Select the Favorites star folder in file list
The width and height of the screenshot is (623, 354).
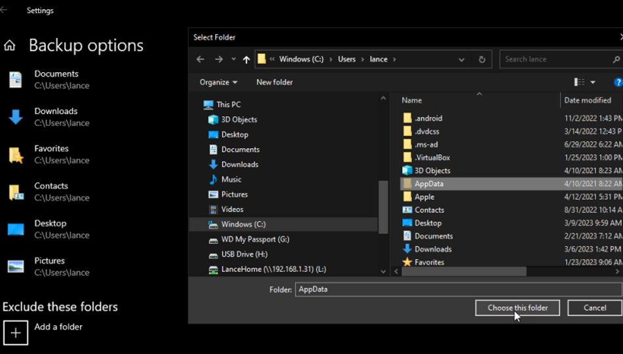pos(429,262)
